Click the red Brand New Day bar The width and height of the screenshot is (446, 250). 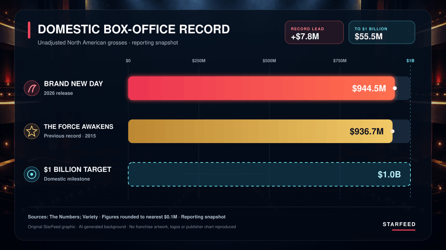click(x=261, y=88)
